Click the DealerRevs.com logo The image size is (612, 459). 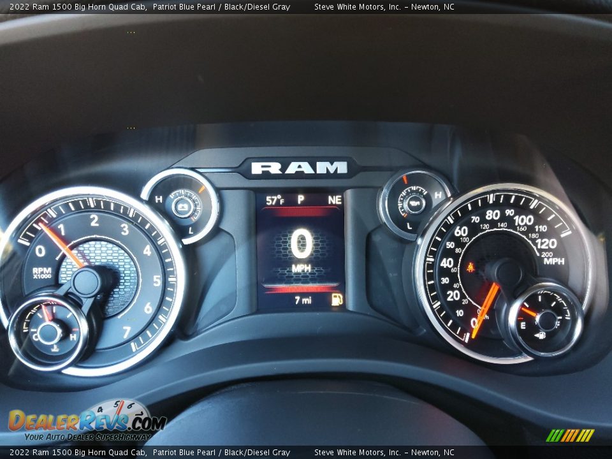click(x=87, y=421)
